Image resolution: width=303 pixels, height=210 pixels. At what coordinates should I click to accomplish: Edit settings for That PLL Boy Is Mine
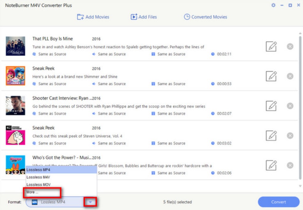[x=271, y=46]
